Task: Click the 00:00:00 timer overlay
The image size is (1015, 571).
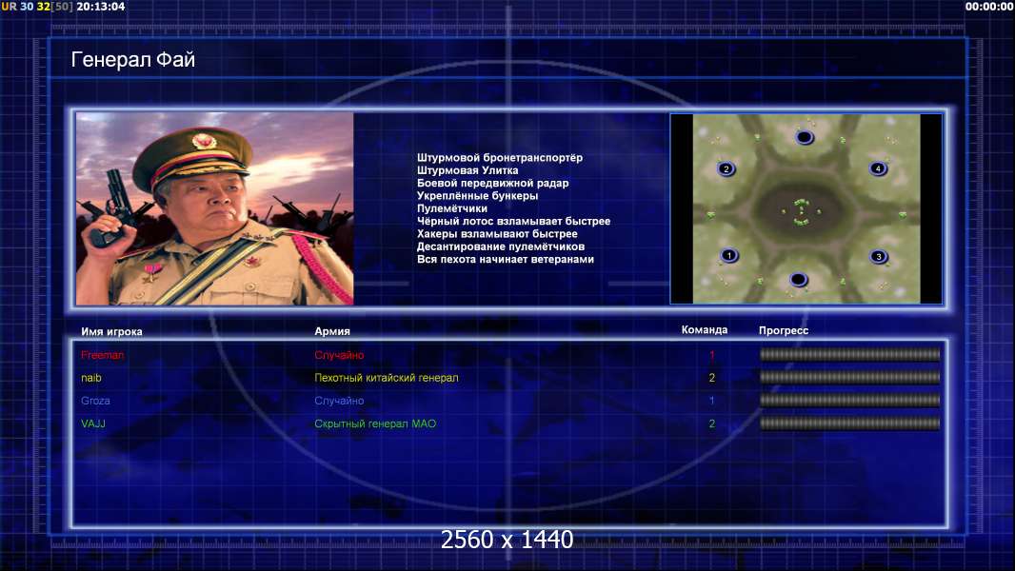Action: click(989, 7)
